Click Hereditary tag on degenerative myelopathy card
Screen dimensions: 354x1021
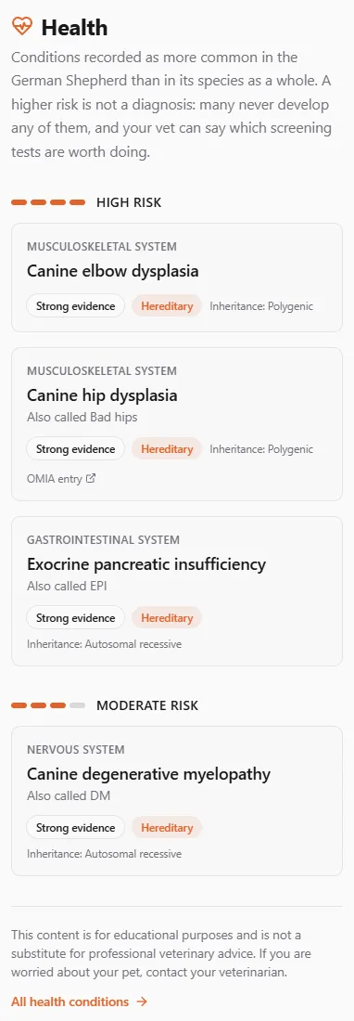167,828
